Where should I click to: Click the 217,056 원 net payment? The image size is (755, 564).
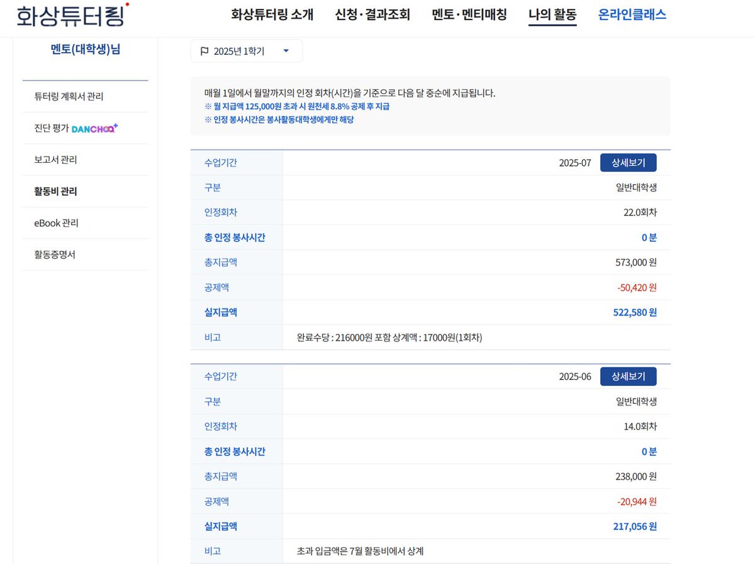click(x=635, y=526)
